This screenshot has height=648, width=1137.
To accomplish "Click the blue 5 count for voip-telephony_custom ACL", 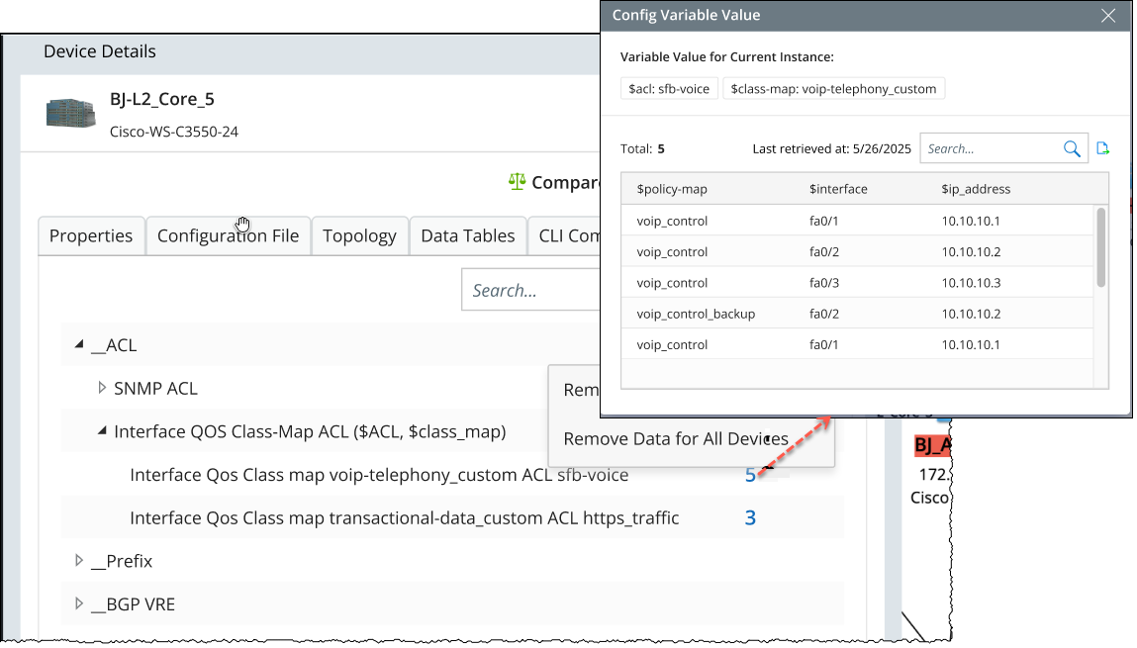I will point(749,474).
